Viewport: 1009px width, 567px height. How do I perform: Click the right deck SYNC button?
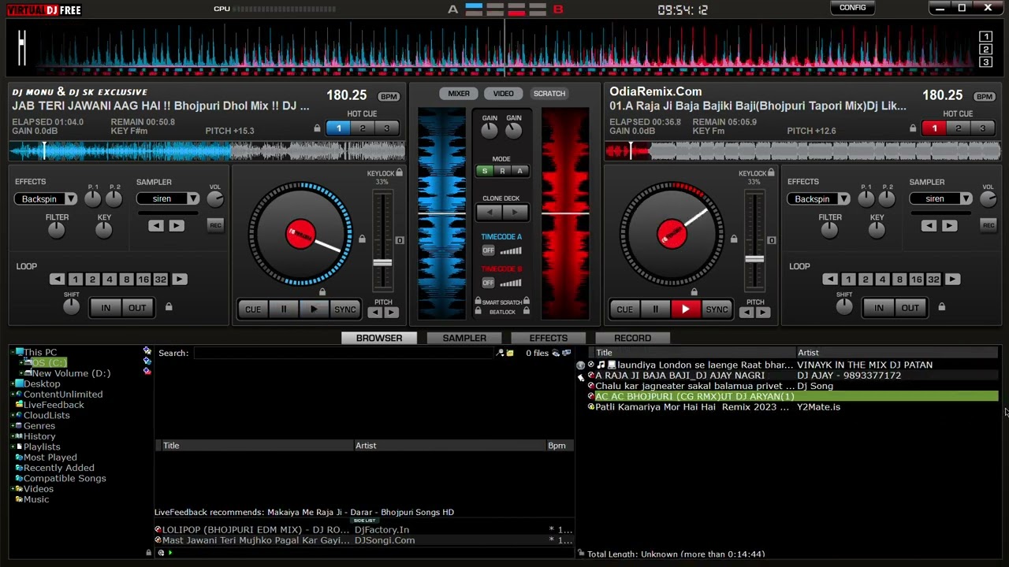coord(717,309)
